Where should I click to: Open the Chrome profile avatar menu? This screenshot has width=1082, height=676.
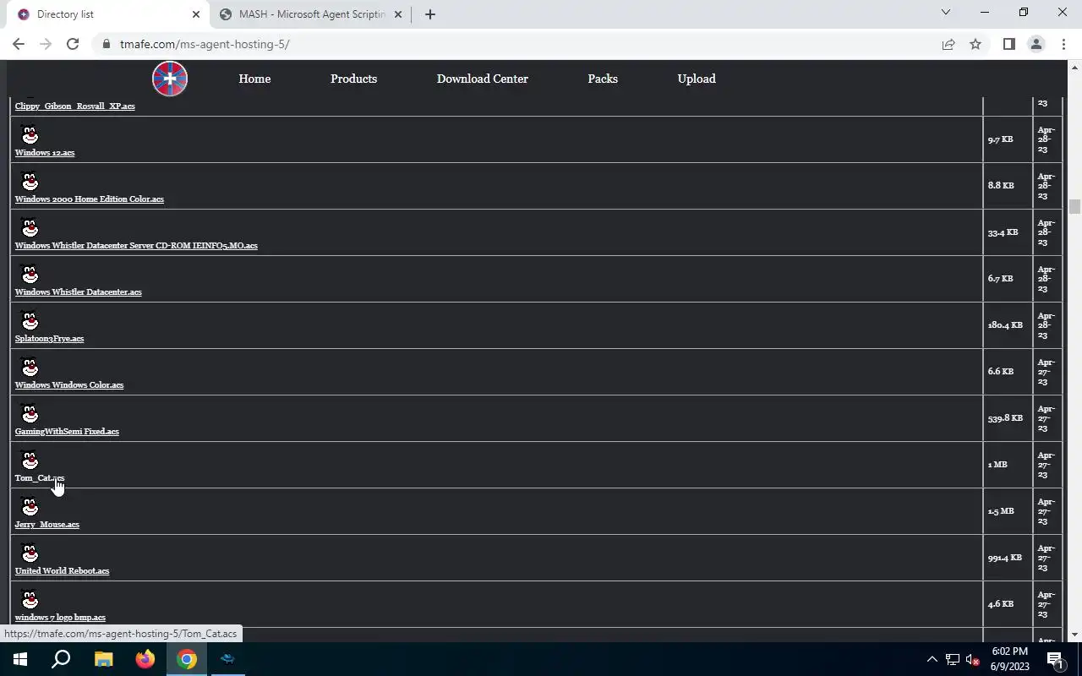[1036, 44]
